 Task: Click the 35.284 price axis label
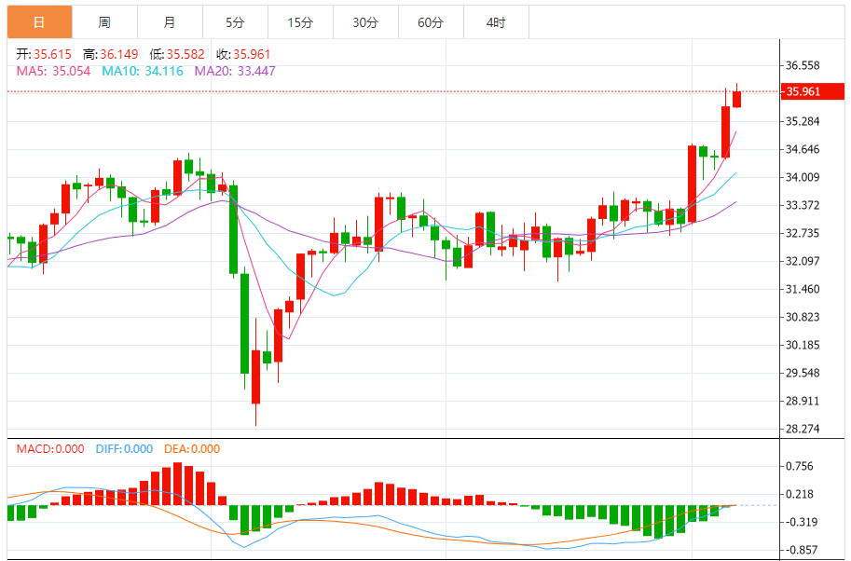[803, 121]
